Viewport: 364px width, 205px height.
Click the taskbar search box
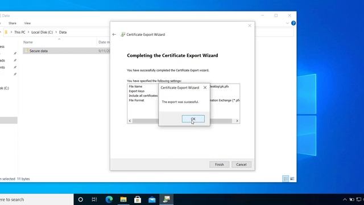click(36, 199)
